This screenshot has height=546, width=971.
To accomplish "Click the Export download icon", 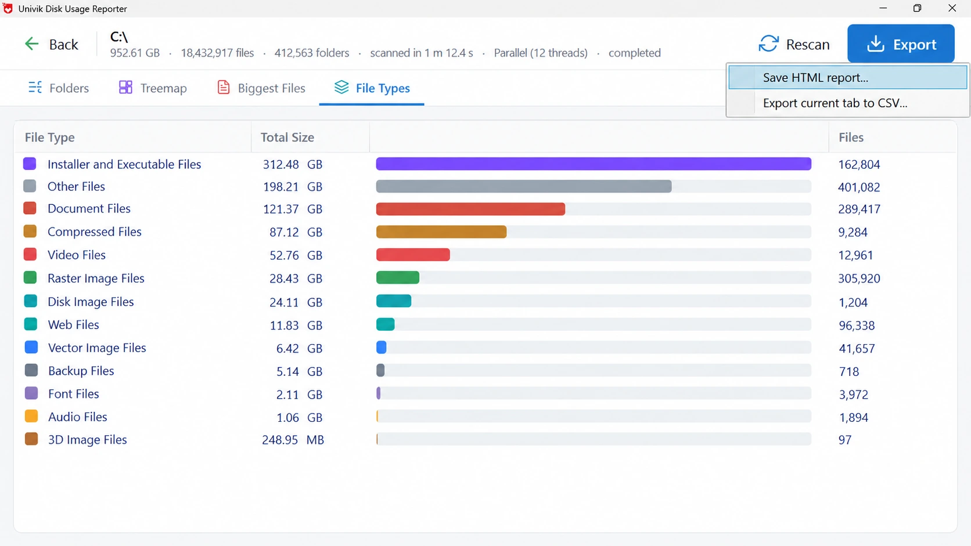I will coord(875,44).
